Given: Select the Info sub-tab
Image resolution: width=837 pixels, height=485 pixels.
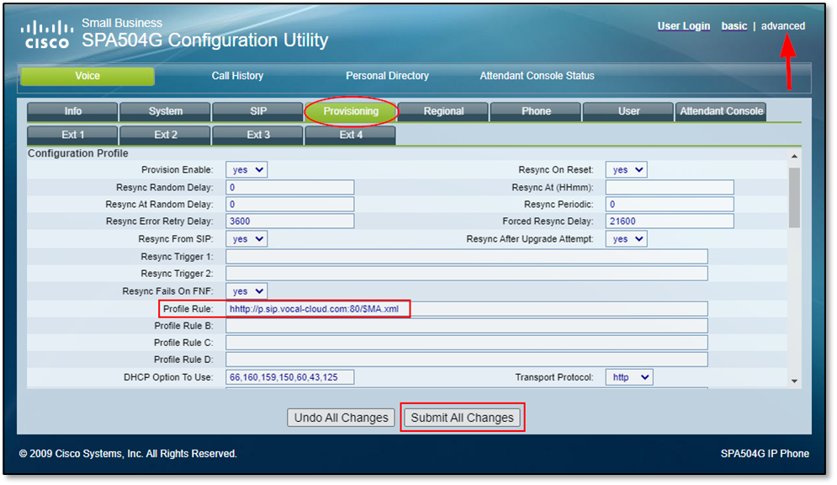Looking at the screenshot, I should coord(72,111).
